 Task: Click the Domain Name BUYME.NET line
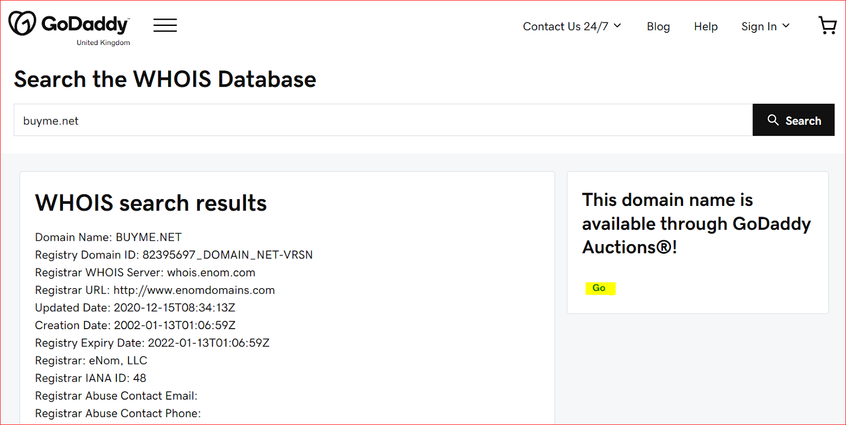[108, 237]
